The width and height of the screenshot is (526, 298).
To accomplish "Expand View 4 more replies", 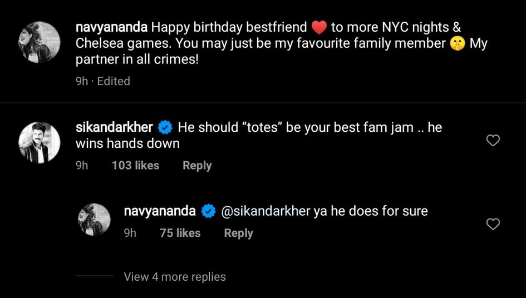I will point(175,277).
